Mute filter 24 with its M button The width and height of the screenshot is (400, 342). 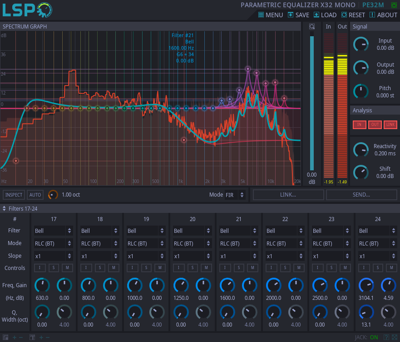(x=391, y=268)
